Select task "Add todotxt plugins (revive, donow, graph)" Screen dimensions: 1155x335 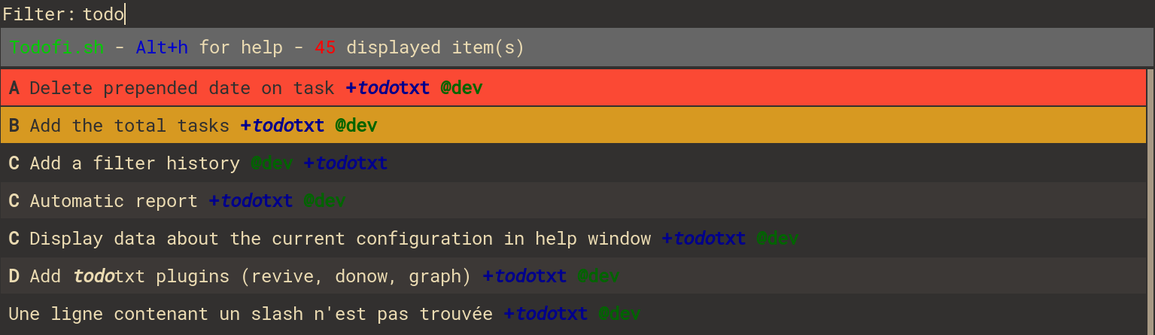coord(573,276)
